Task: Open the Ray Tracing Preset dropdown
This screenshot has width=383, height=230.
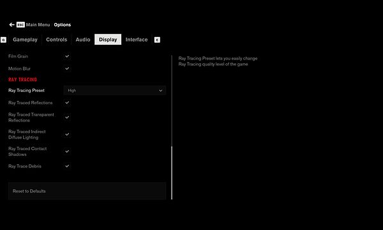Action: pos(114,91)
